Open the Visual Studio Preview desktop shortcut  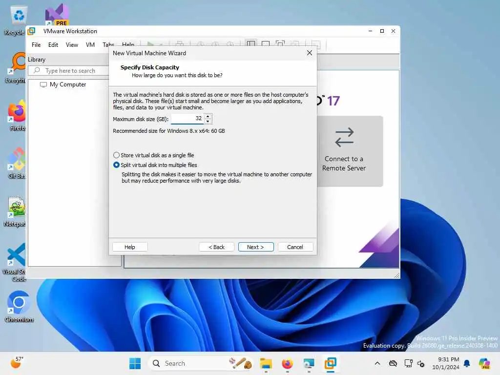point(57,15)
